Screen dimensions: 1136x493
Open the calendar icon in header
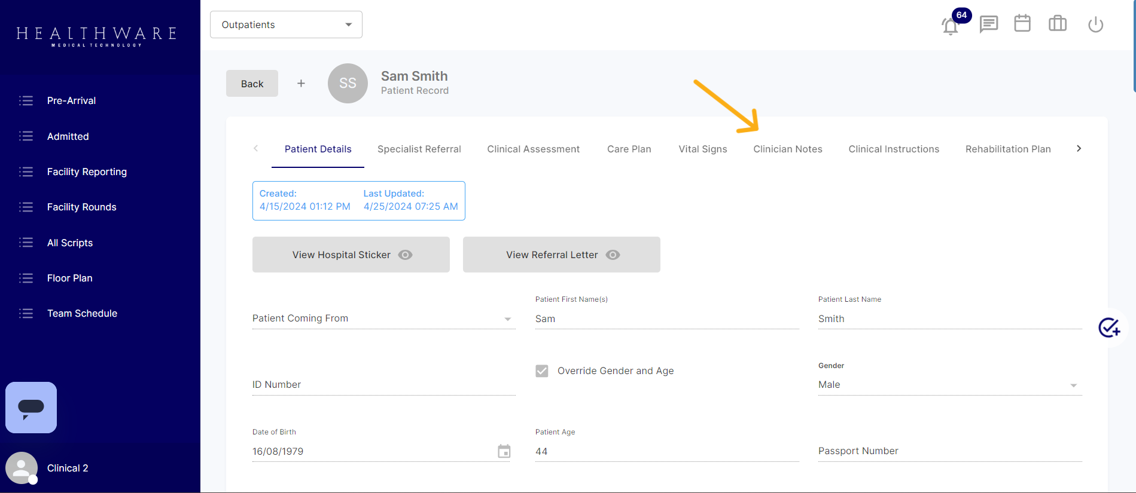click(x=1022, y=24)
